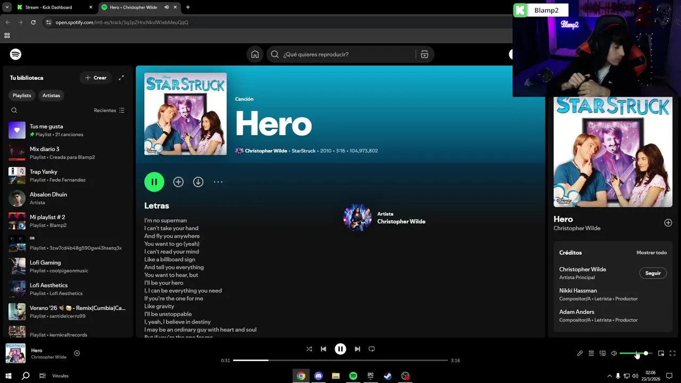Click Nikki Hassman in credits
The image size is (681, 383).
pos(578,290)
